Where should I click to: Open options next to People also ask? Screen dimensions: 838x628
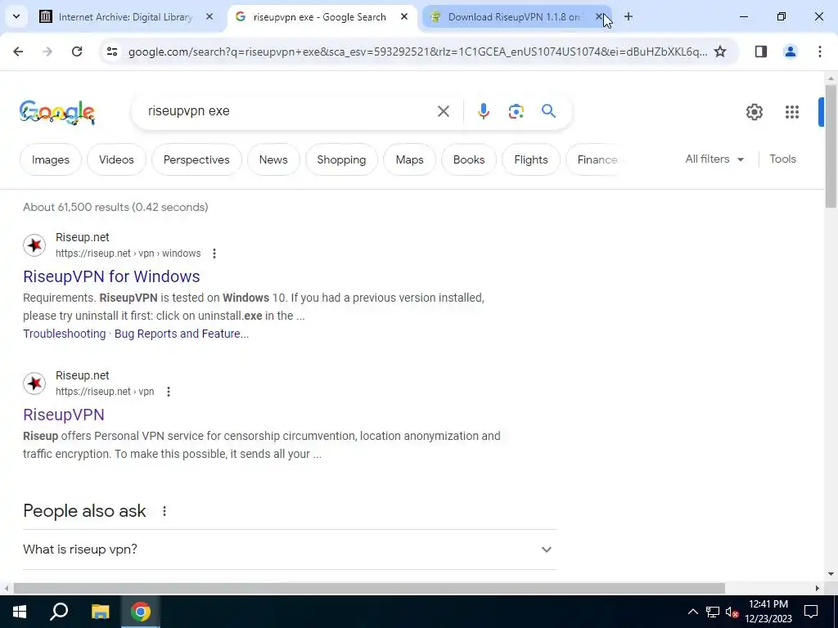point(164,511)
